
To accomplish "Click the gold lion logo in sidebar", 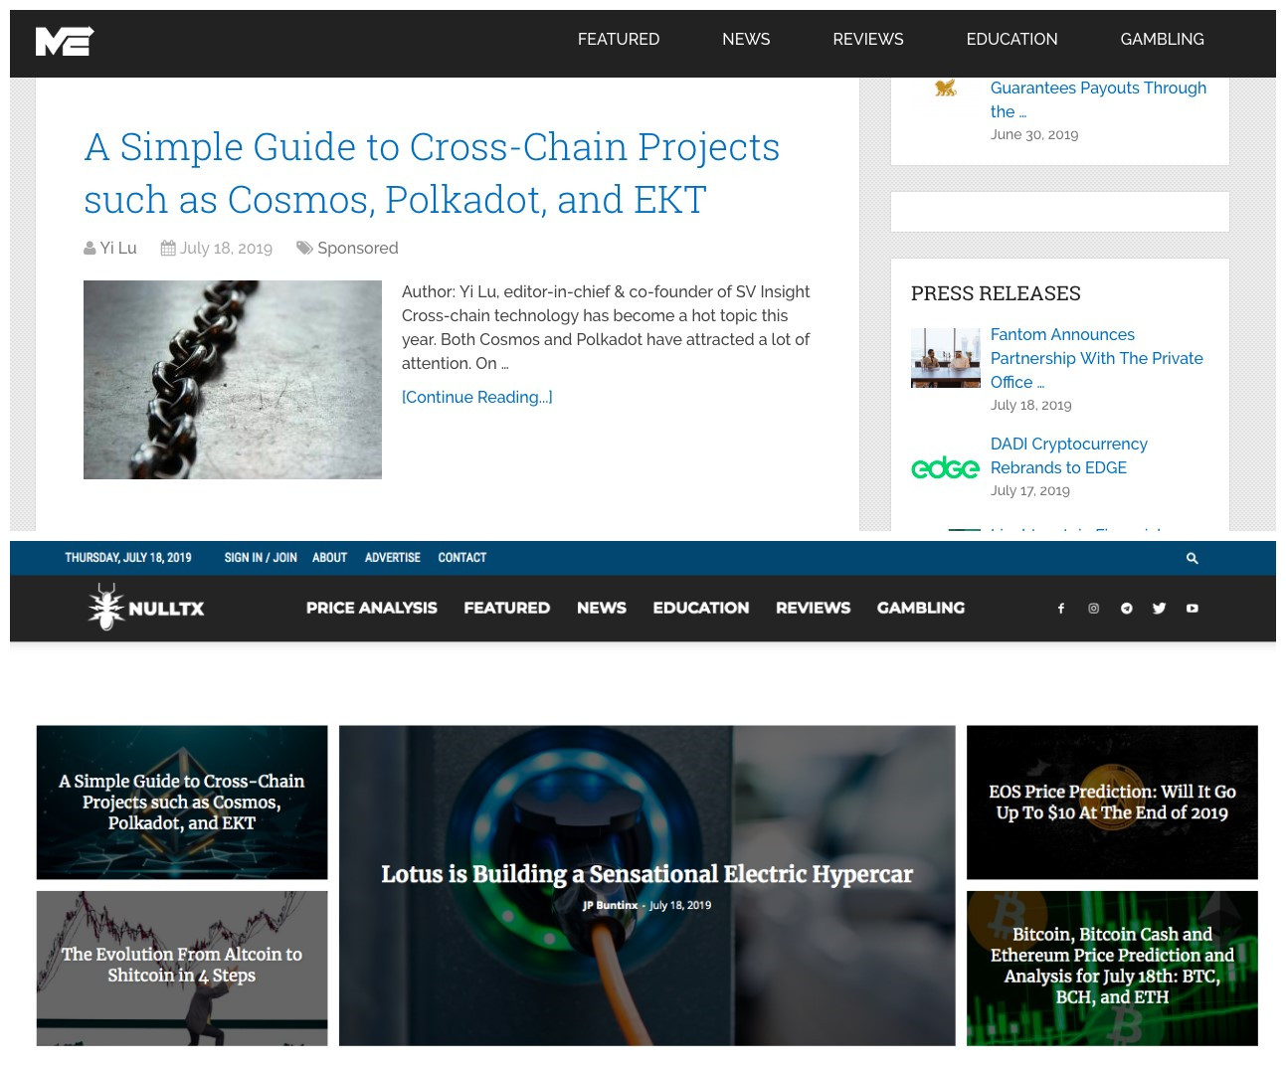I will pyautogui.click(x=945, y=89).
